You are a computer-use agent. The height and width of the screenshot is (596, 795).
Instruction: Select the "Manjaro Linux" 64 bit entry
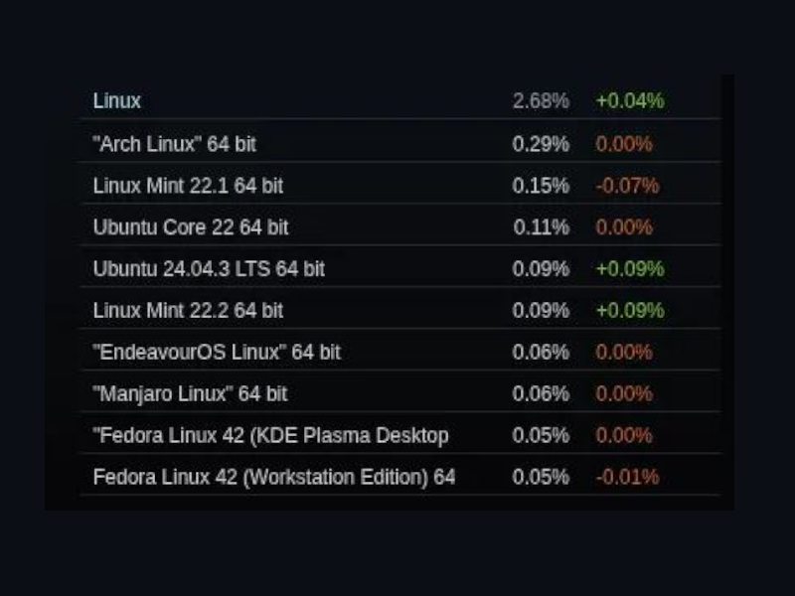point(190,394)
